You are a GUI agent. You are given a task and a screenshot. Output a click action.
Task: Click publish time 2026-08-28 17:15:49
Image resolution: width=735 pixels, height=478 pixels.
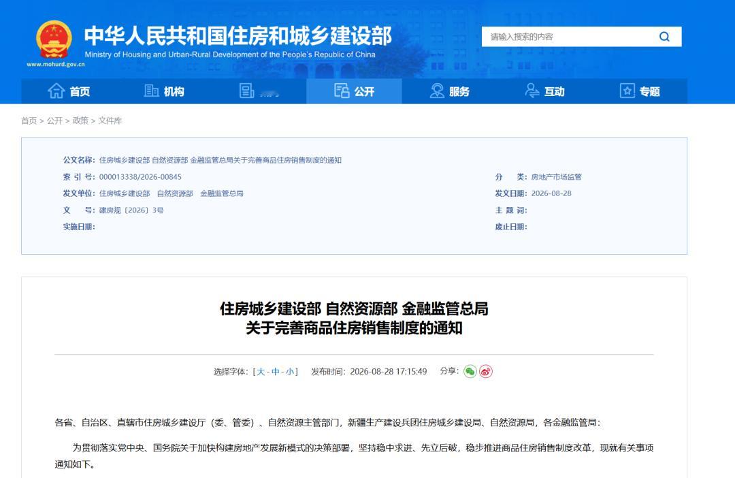389,372
